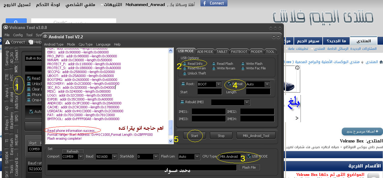Switch to the MODEM tab
383x178 pixels.
pos(257,52)
